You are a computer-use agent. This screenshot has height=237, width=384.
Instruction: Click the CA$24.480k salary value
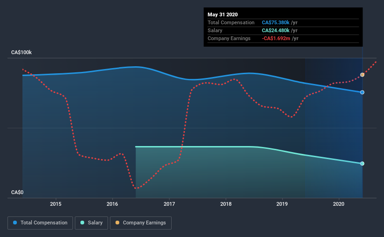(x=276, y=30)
